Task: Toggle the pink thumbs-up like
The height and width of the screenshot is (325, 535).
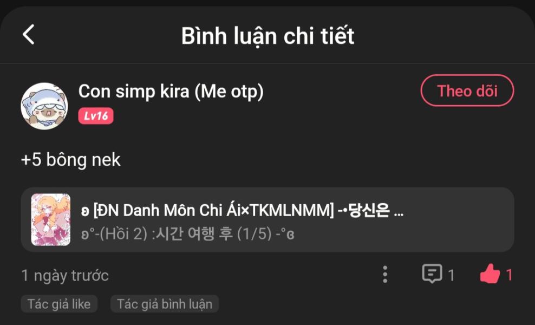Action: pos(490,274)
